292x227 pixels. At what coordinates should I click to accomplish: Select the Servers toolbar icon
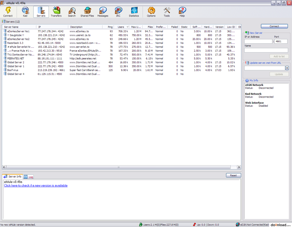click(41, 10)
